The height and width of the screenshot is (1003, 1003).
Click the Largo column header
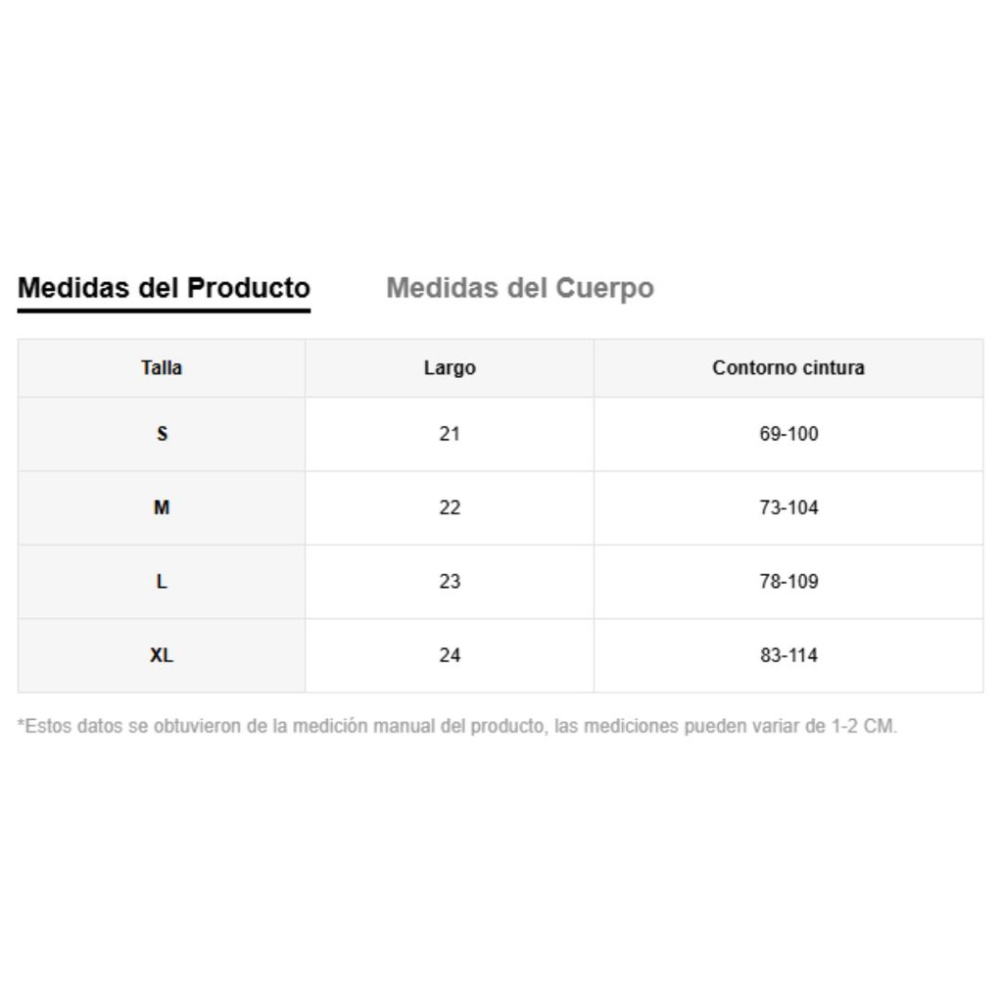450,368
